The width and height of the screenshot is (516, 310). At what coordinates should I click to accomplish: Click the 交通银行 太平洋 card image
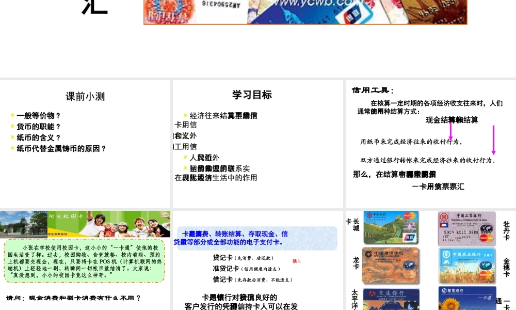391,299
